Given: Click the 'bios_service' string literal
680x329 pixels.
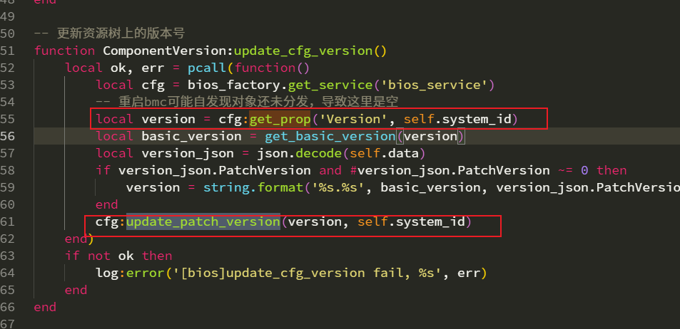Looking at the screenshot, I should pyautogui.click(x=443, y=85).
